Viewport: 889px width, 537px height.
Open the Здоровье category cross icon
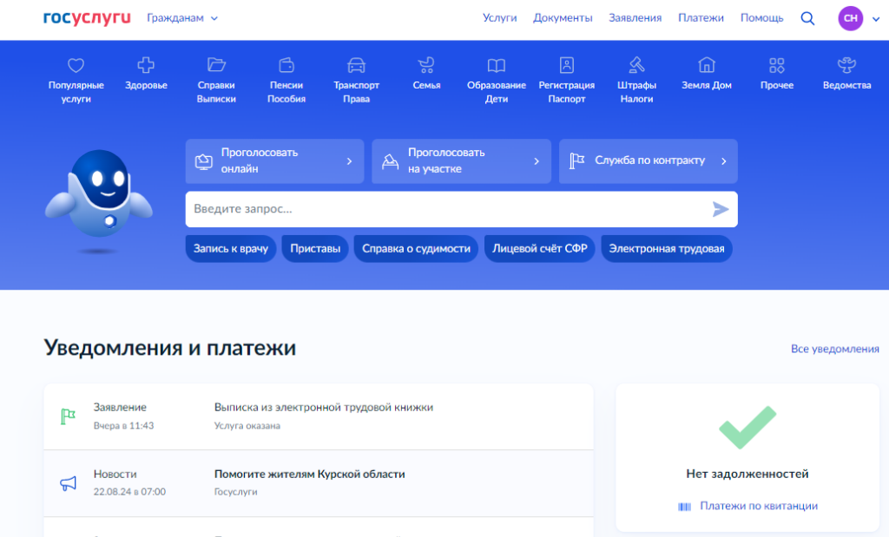point(146,65)
